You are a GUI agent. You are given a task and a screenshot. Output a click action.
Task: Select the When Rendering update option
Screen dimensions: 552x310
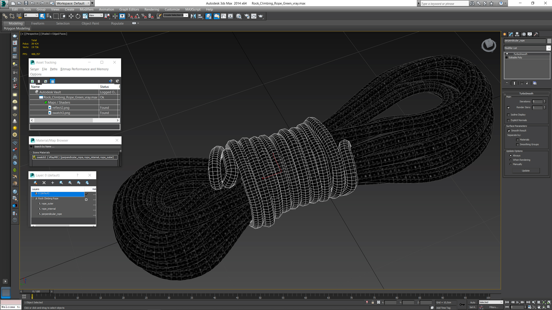511,160
